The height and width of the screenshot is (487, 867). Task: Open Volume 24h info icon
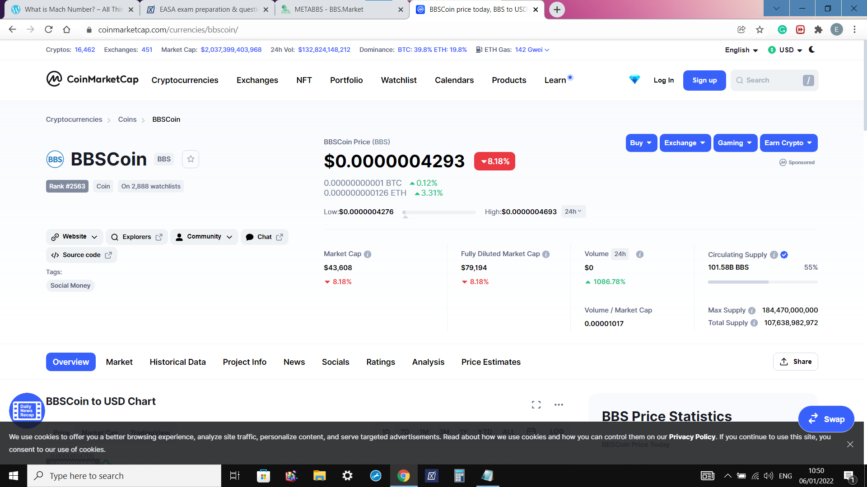[640, 254]
